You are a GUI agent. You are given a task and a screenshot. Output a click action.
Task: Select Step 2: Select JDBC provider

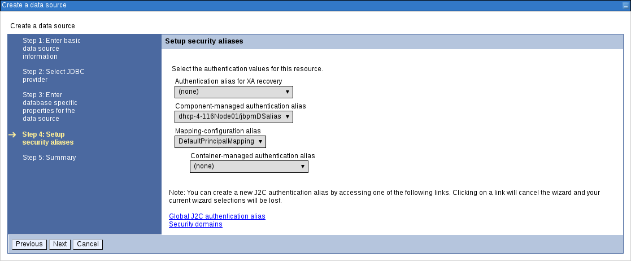[54, 76]
